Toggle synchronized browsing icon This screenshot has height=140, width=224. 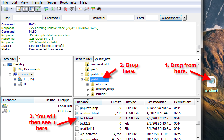(93, 9)
